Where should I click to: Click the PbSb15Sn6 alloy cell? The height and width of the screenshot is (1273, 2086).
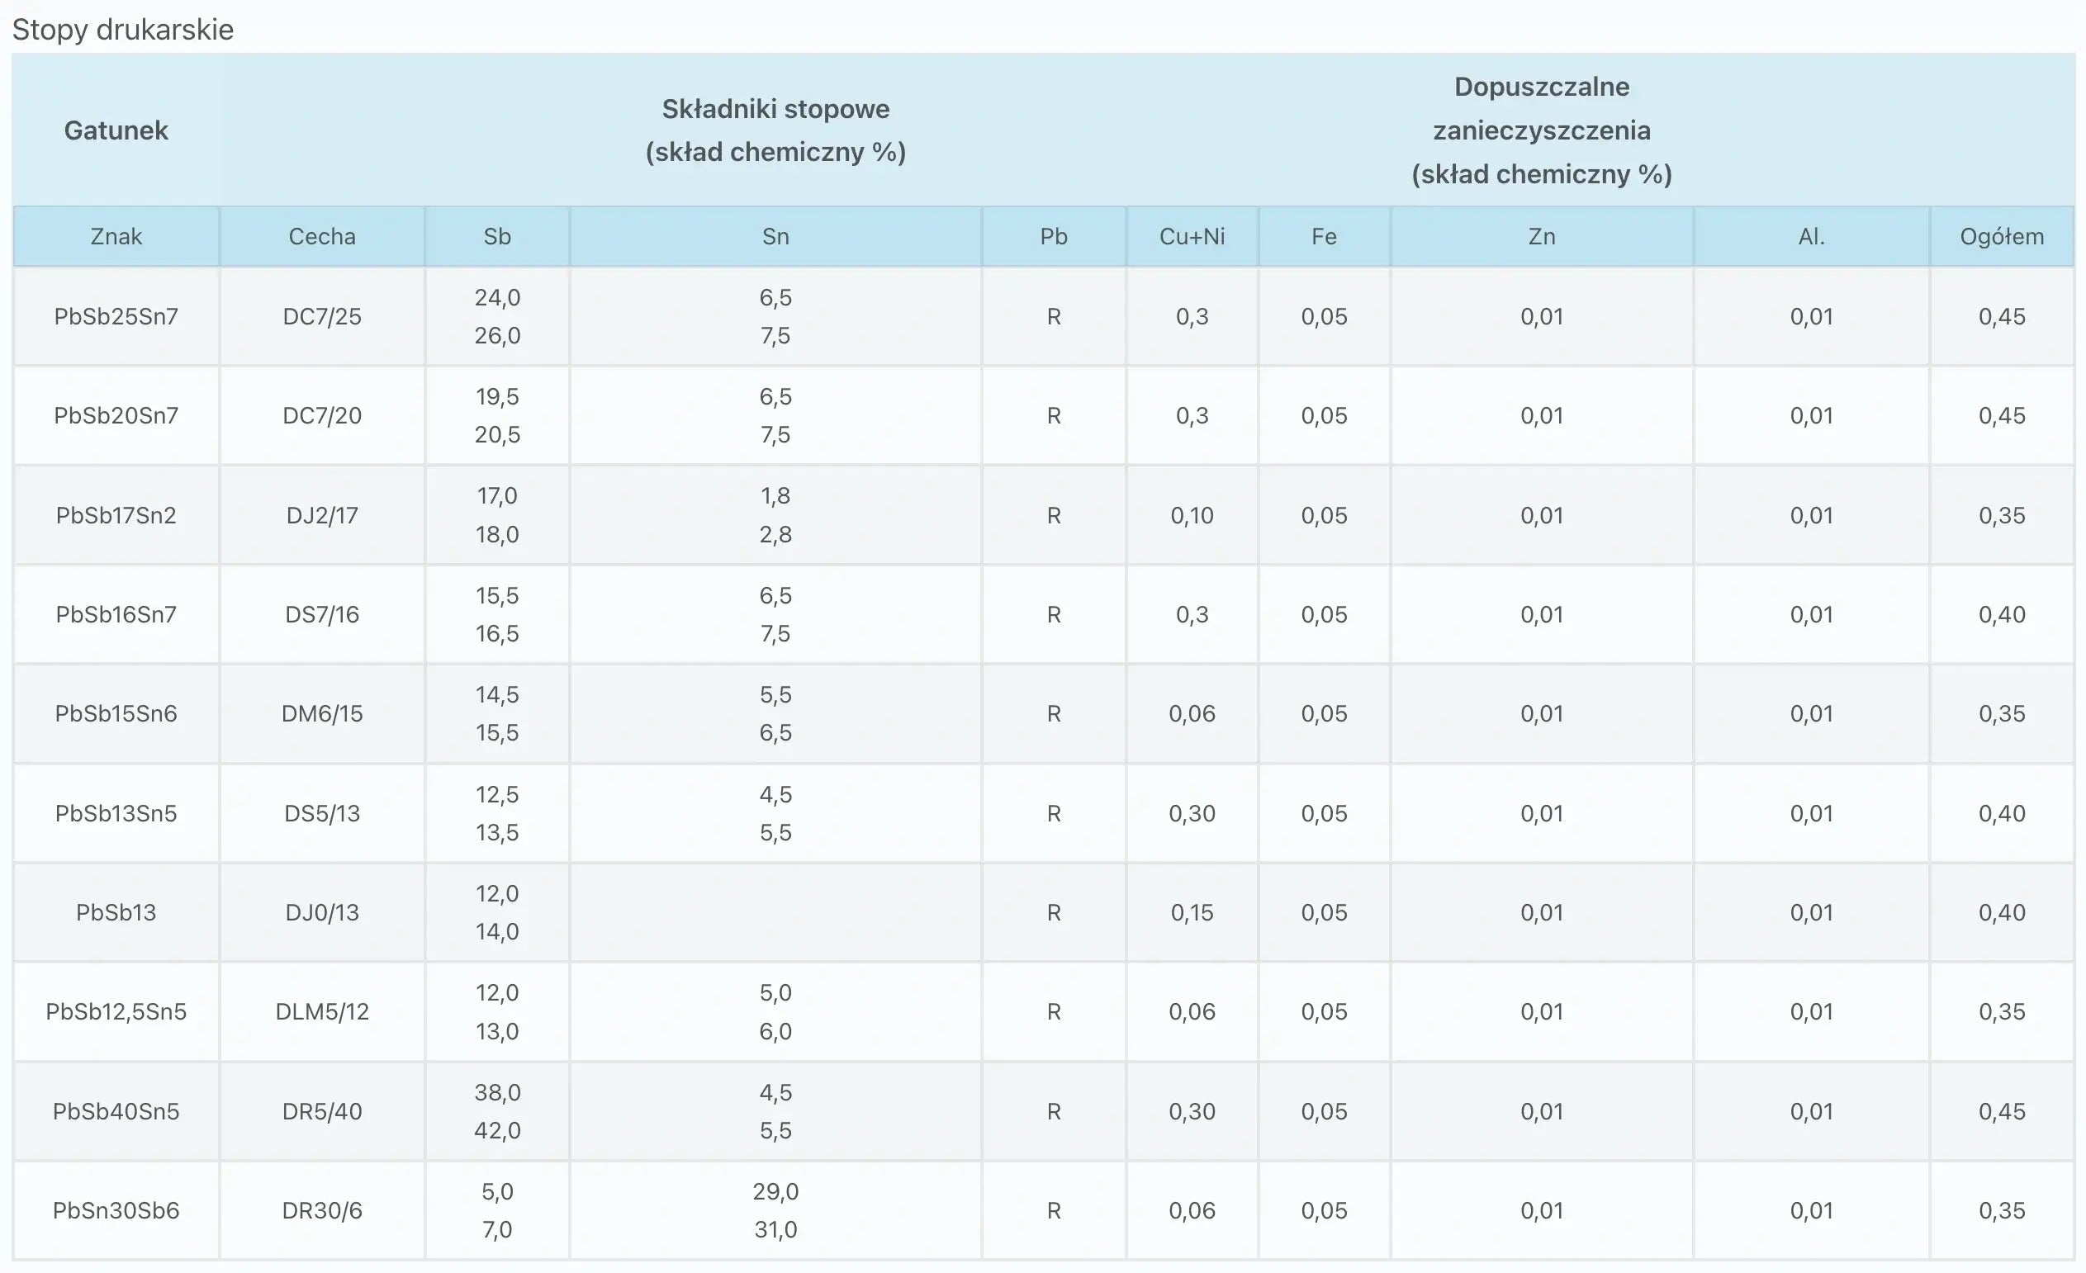click(116, 713)
